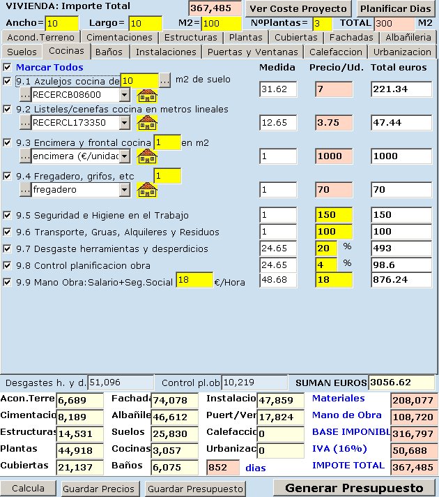Click Precio/Ud. field for Azulejos showing 7
The width and height of the screenshot is (439, 497).
click(334, 89)
